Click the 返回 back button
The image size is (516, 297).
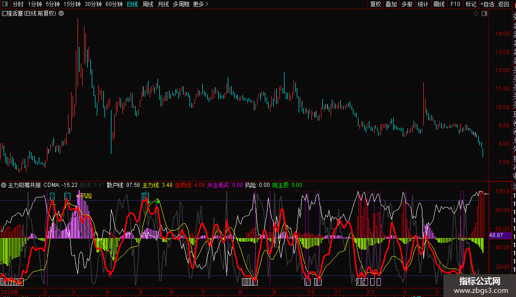coord(504,4)
